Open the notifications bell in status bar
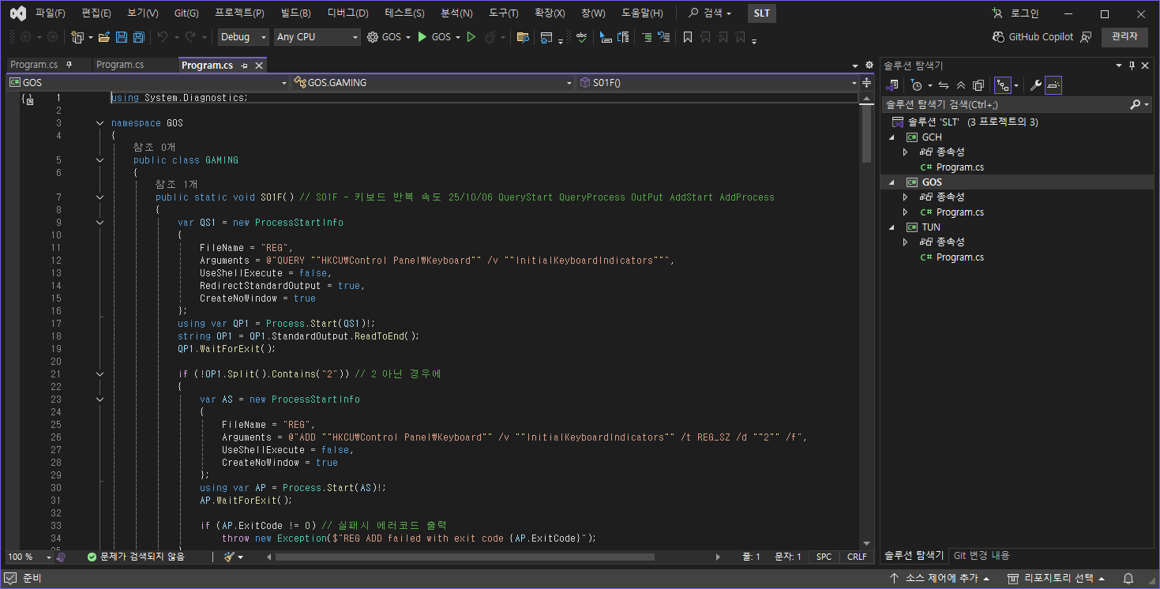The height and width of the screenshot is (589, 1160). [1128, 579]
